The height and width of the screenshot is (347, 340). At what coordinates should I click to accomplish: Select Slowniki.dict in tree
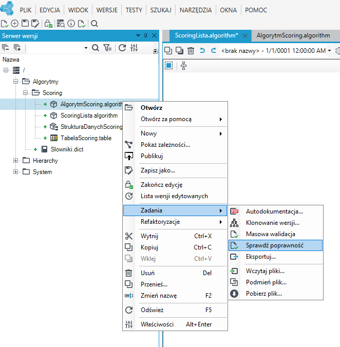67,149
